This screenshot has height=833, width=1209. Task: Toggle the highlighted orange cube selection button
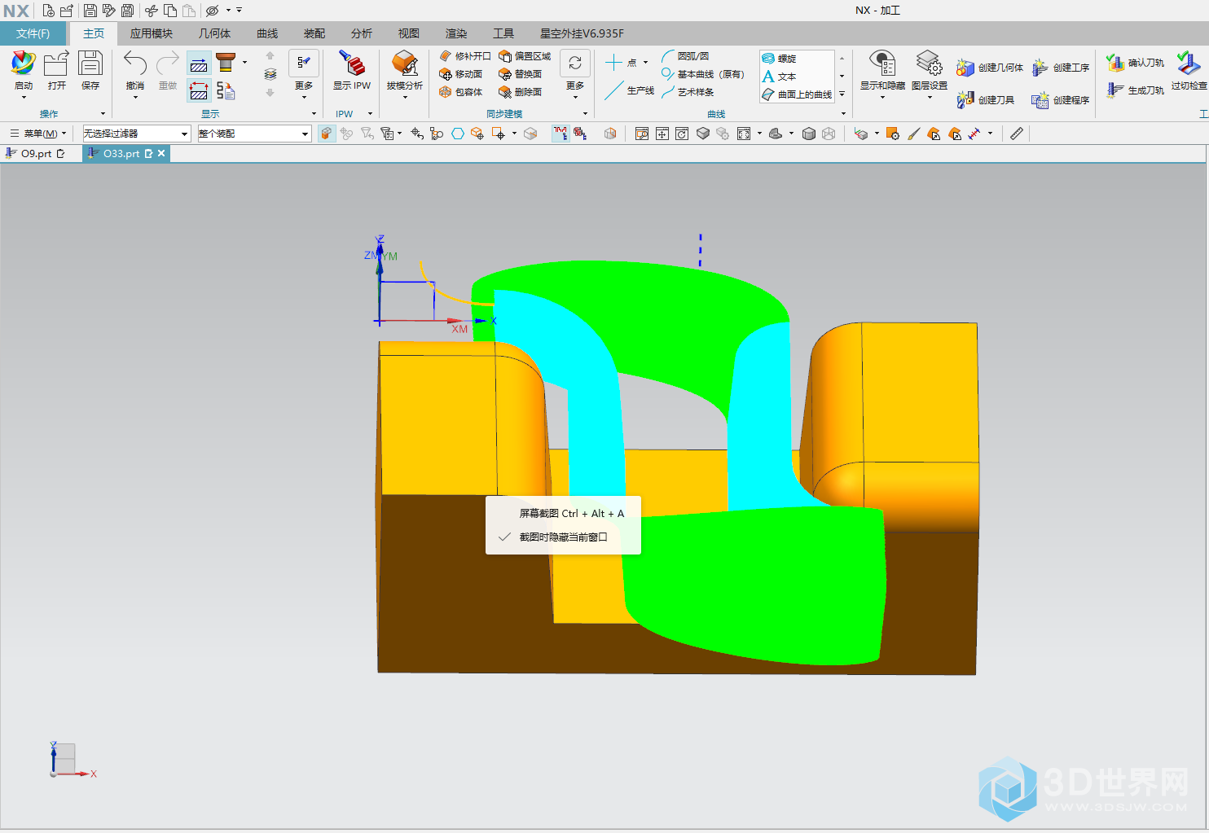click(327, 134)
